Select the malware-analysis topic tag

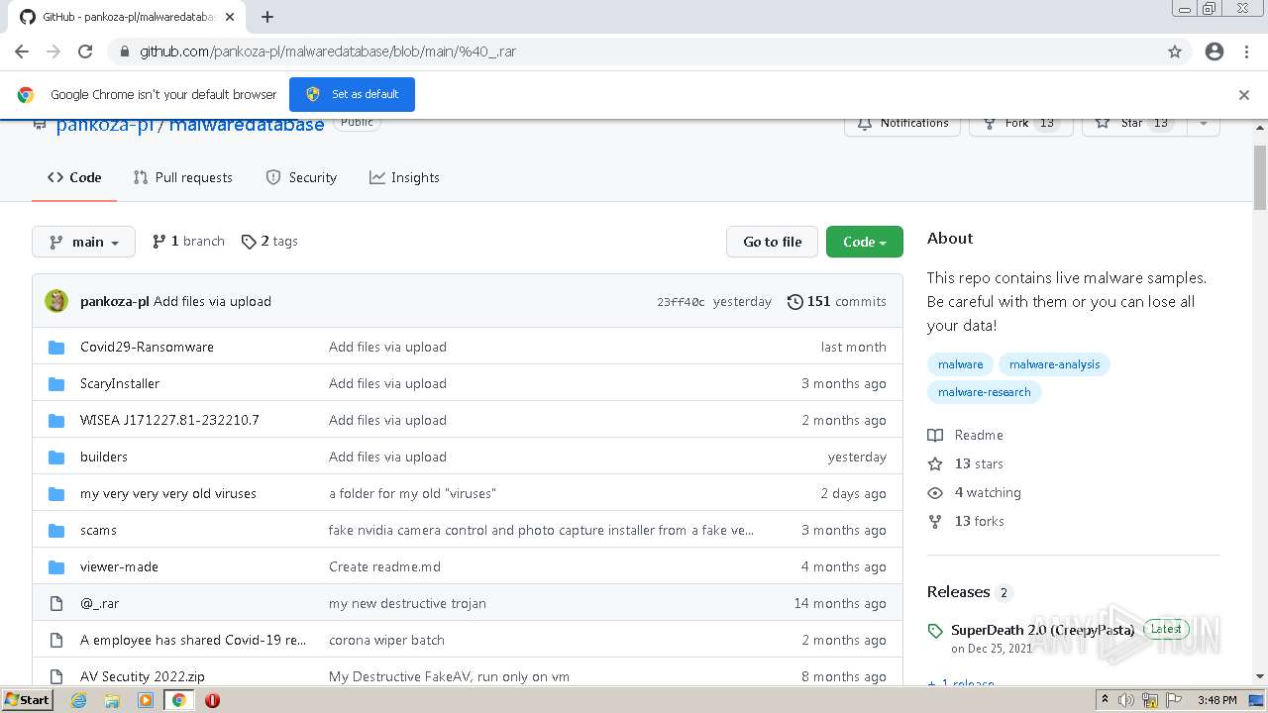tap(1054, 364)
